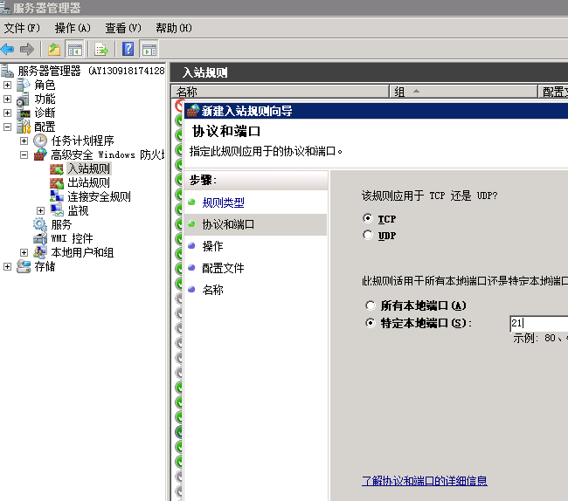Collapse the 配置 tree node

(7, 127)
